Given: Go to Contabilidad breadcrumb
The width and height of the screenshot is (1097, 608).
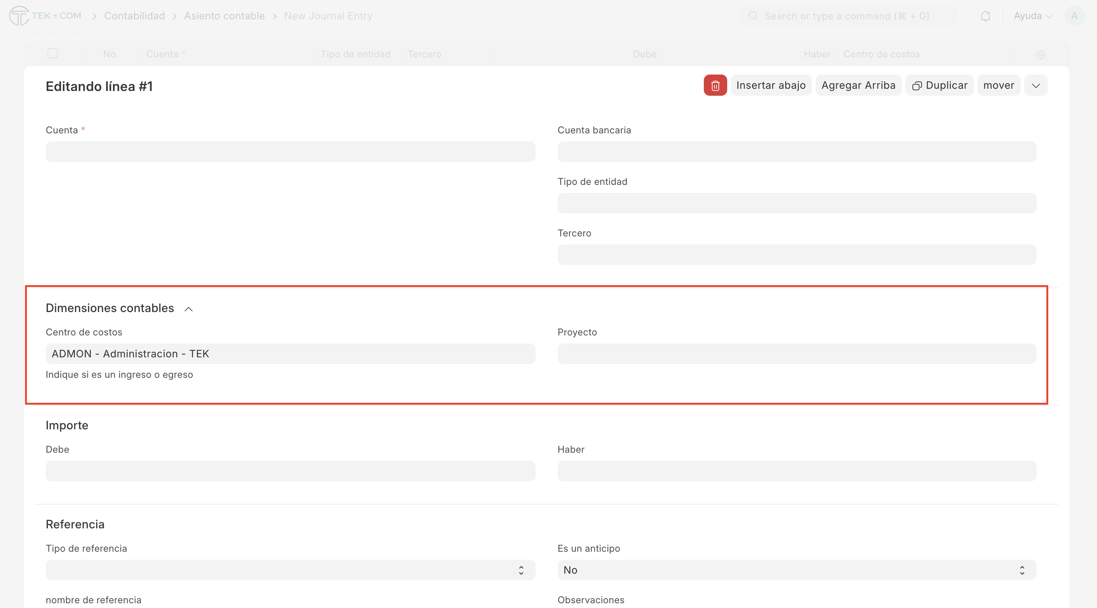Looking at the screenshot, I should [134, 16].
